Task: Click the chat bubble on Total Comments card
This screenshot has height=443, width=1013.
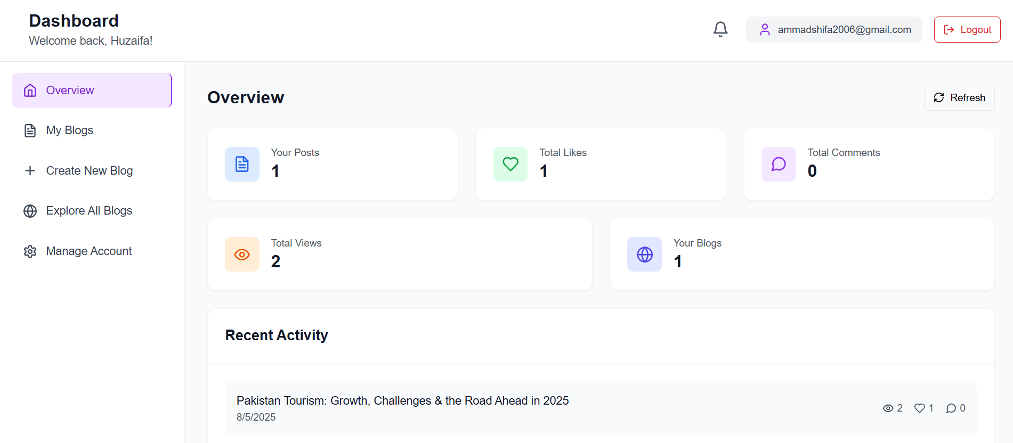Action: (x=779, y=164)
